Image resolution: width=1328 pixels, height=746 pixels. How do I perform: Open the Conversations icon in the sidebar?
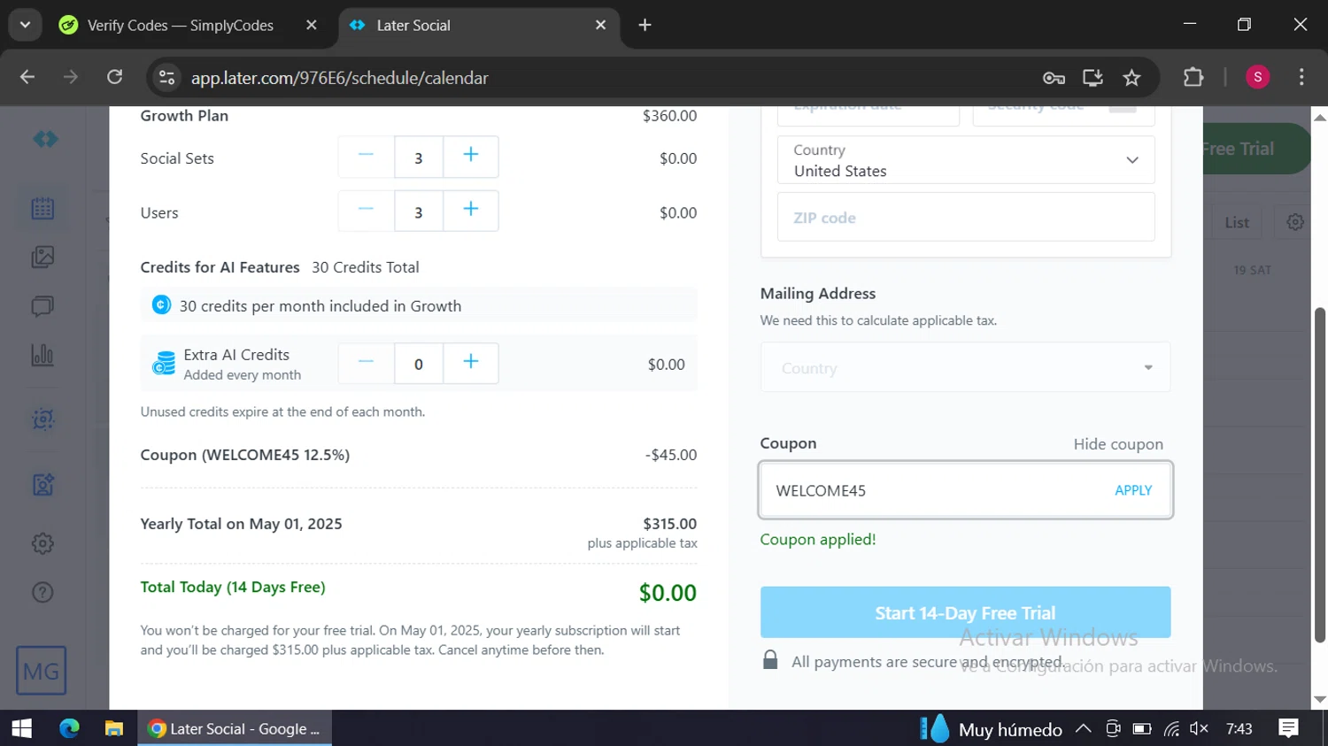point(42,306)
